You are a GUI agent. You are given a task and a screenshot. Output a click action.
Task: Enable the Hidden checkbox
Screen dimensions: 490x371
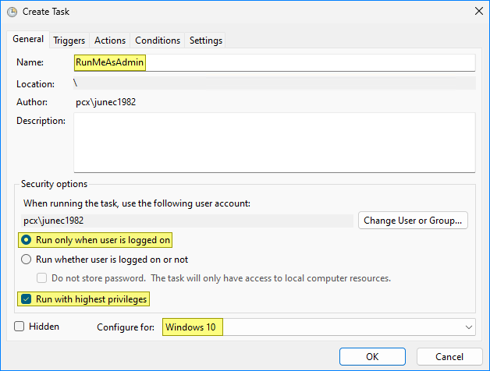pos(20,327)
